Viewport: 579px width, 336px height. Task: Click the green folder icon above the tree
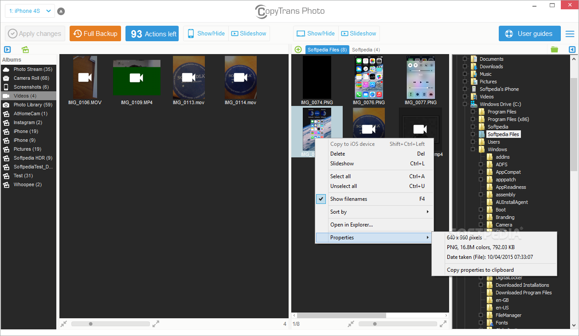point(554,50)
